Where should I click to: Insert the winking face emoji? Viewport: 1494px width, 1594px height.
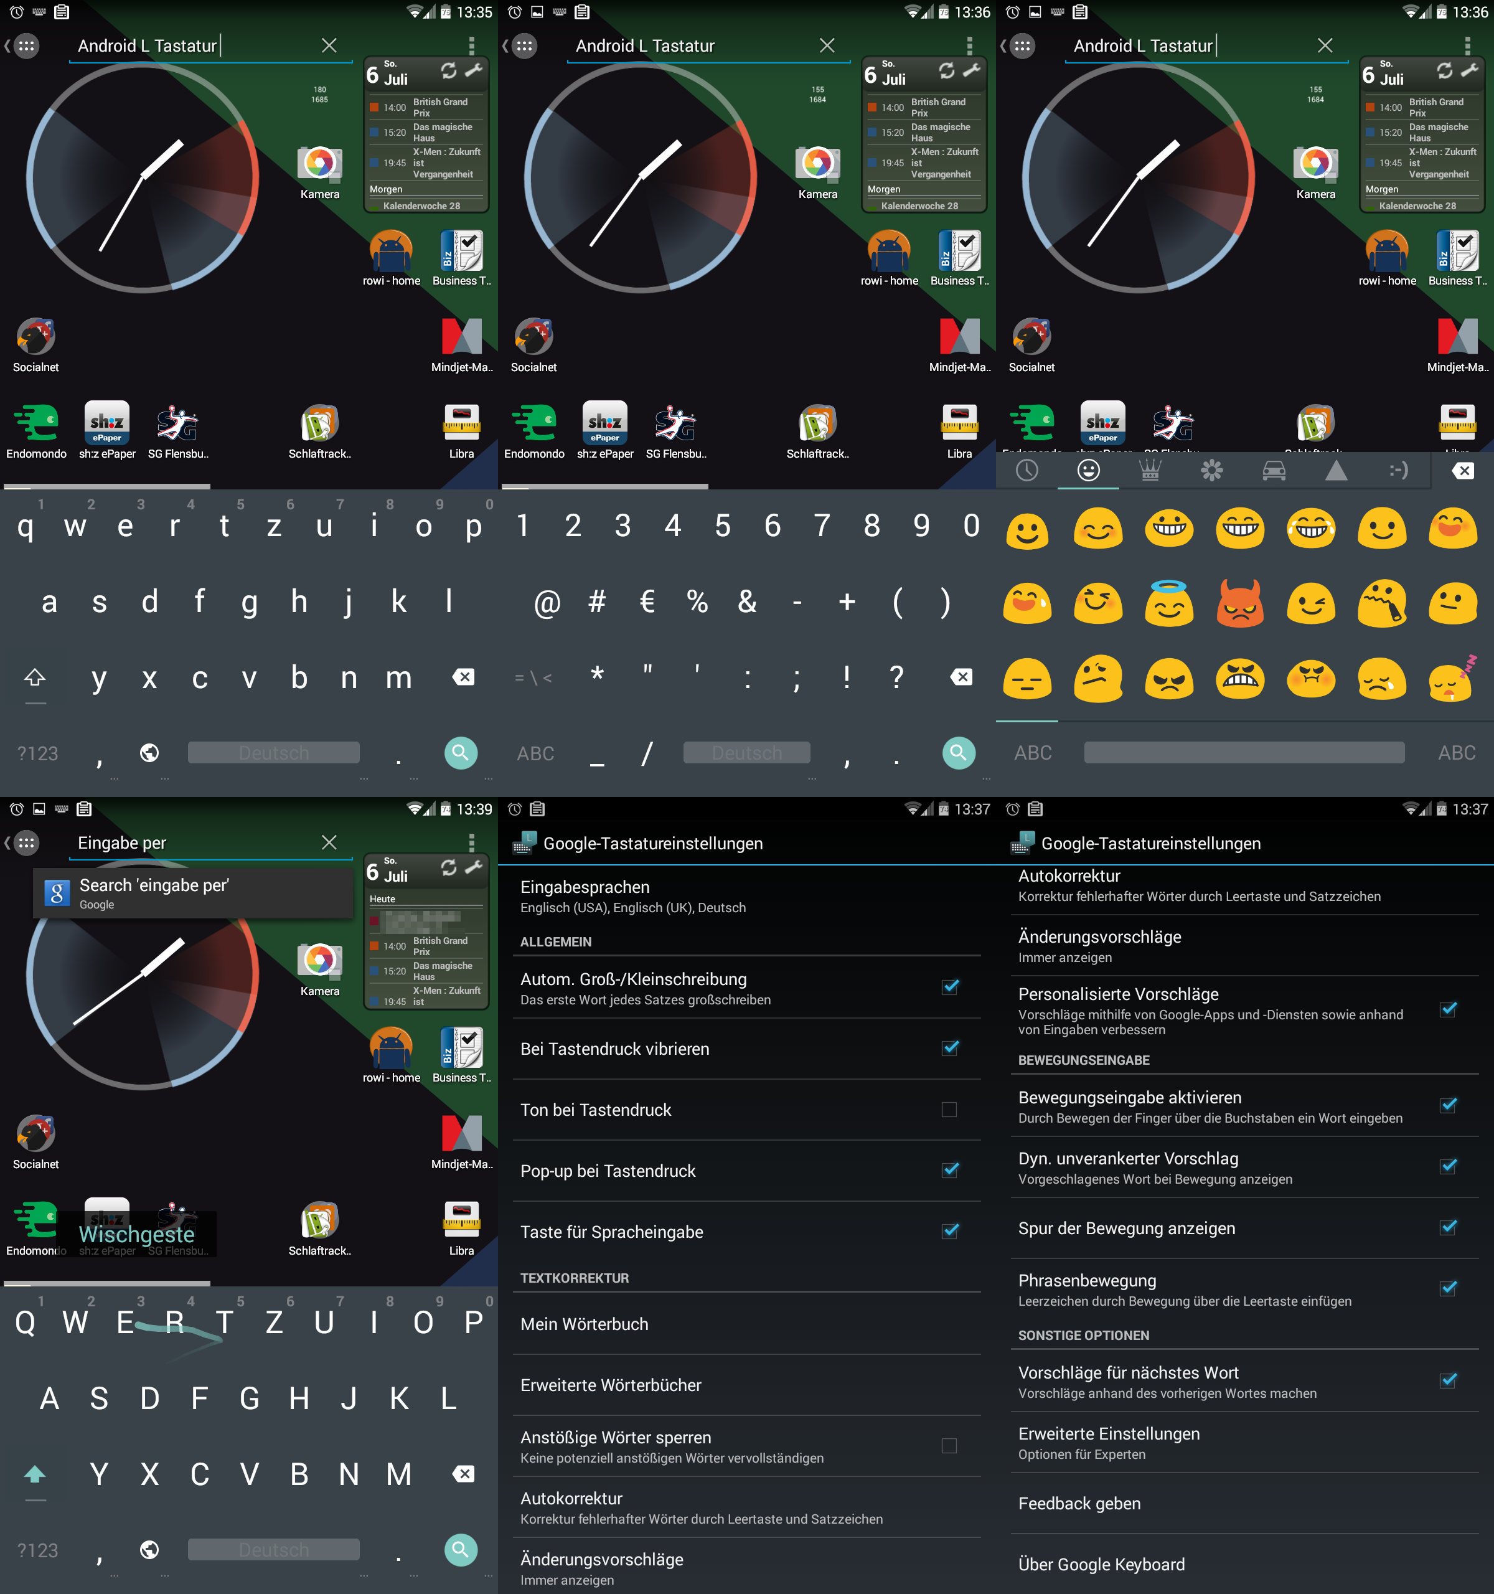coord(1311,604)
